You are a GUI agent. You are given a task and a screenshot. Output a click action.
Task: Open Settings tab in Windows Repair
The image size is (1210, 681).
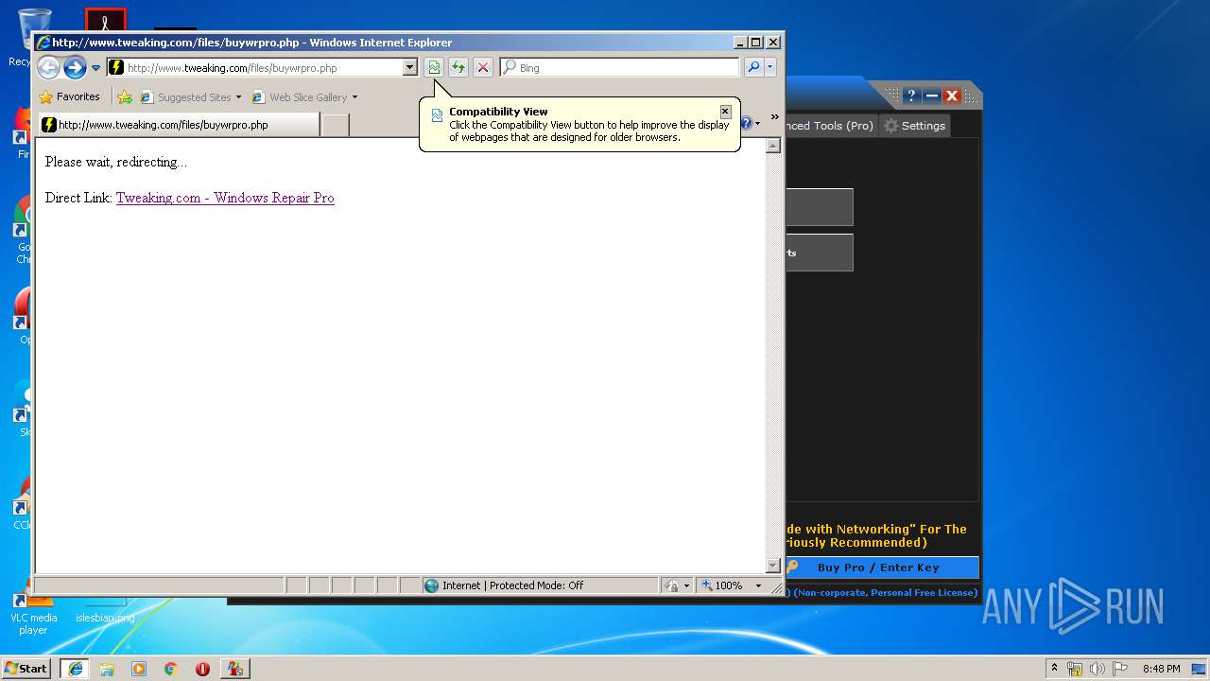[914, 126]
